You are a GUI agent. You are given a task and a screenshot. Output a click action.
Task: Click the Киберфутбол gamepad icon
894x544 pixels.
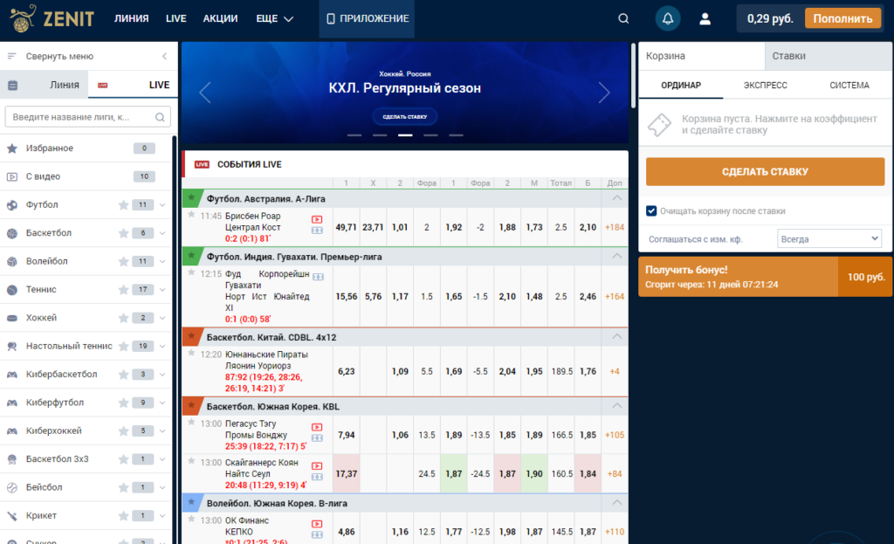12,403
